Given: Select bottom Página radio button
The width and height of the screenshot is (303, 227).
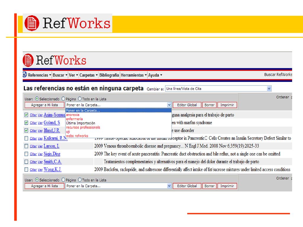Looking at the screenshot, I should point(63,180).
